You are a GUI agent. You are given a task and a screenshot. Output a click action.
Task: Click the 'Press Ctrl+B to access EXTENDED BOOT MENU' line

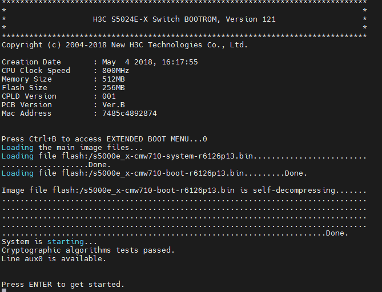tap(104, 139)
